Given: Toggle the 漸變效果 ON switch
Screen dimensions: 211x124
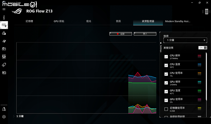Looking at the screenshot, I should (203, 48).
